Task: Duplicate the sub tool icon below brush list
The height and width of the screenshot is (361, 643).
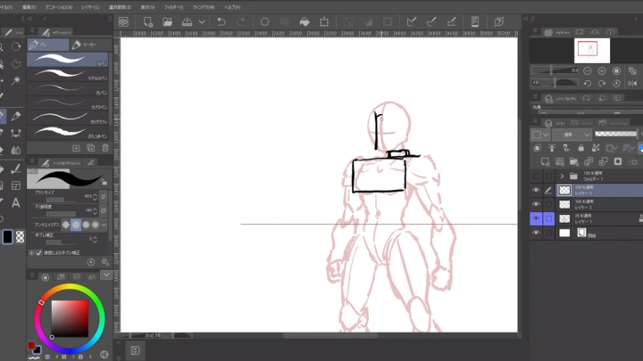Action: click(90, 148)
